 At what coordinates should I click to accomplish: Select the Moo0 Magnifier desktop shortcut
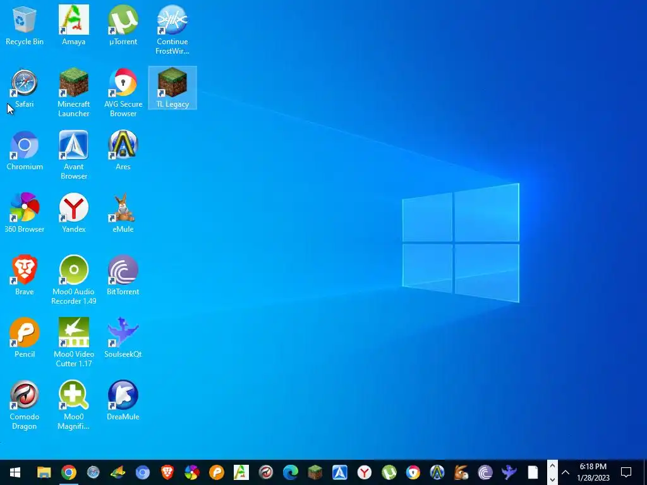73,405
